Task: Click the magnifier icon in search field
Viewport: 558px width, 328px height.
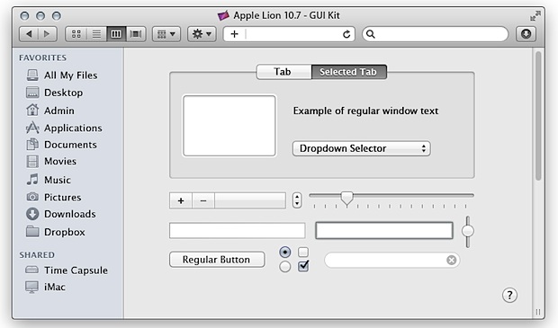Action: pyautogui.click(x=371, y=34)
